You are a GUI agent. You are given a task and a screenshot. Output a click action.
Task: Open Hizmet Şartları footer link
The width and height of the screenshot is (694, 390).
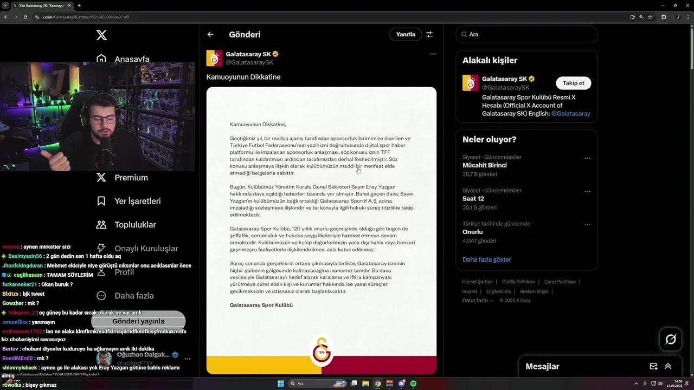[x=477, y=282]
